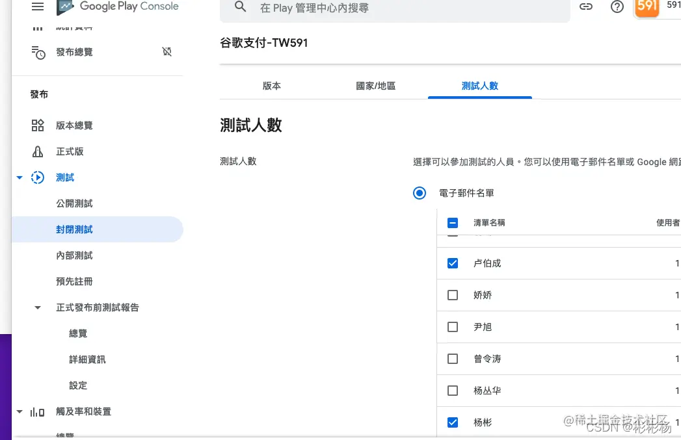Click the Google Play Console logo
681x440 pixels.
click(x=118, y=6)
